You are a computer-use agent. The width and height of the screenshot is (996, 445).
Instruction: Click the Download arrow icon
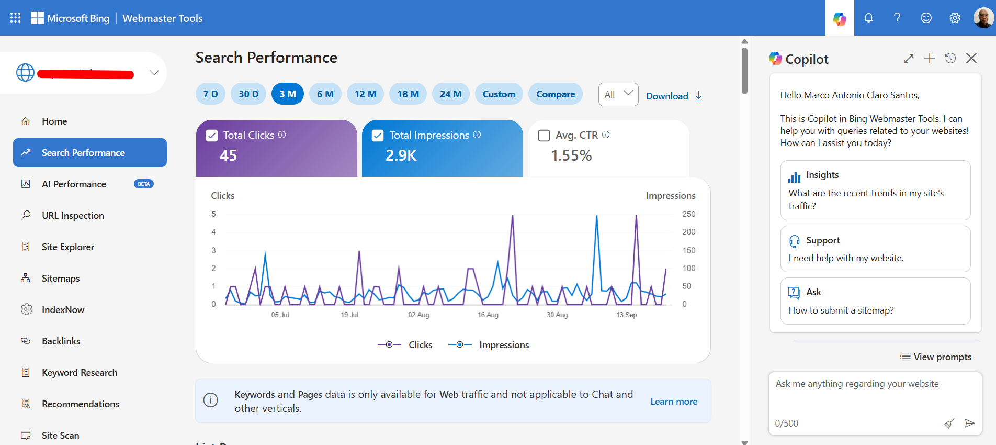[698, 96]
